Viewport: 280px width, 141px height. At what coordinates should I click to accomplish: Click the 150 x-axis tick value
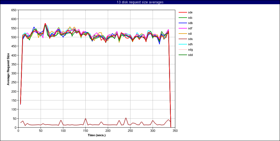coord(85,130)
